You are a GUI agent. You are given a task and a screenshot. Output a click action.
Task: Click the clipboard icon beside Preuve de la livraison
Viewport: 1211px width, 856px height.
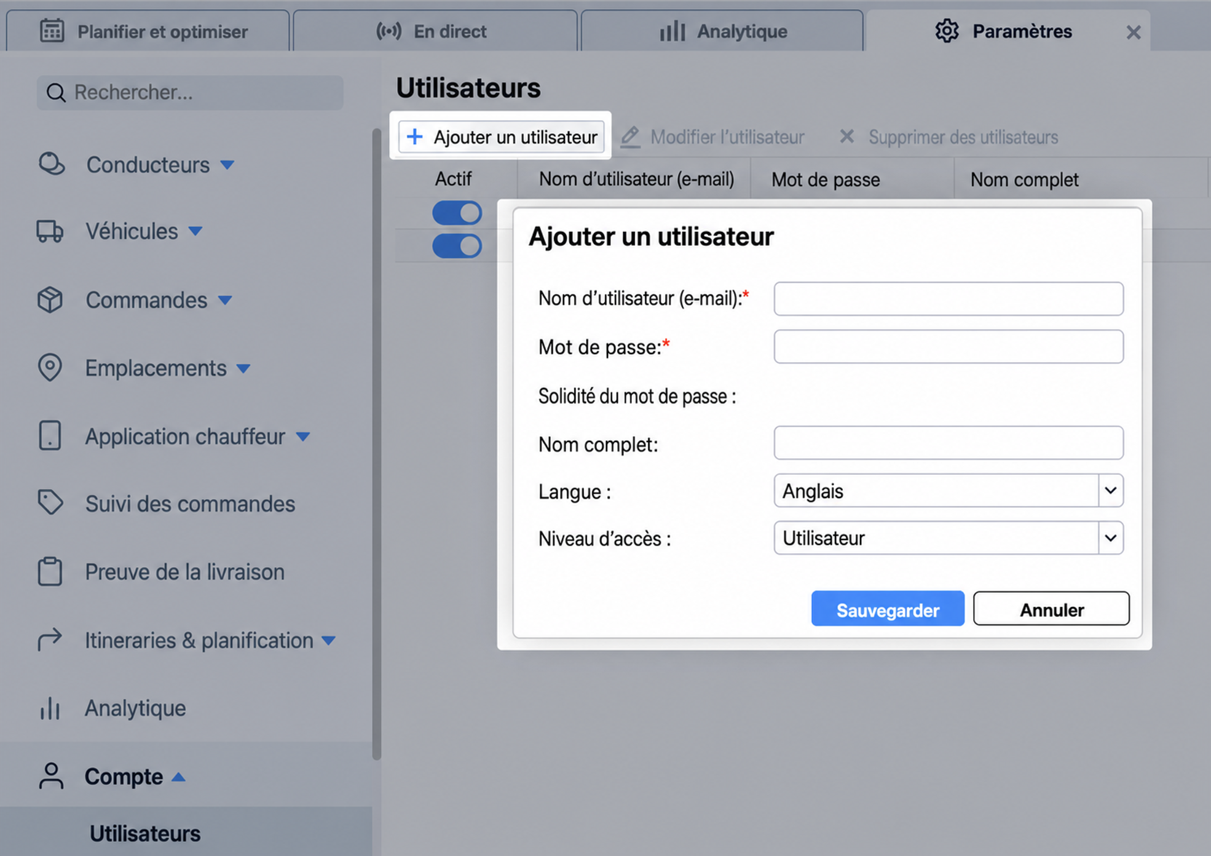[x=50, y=571]
